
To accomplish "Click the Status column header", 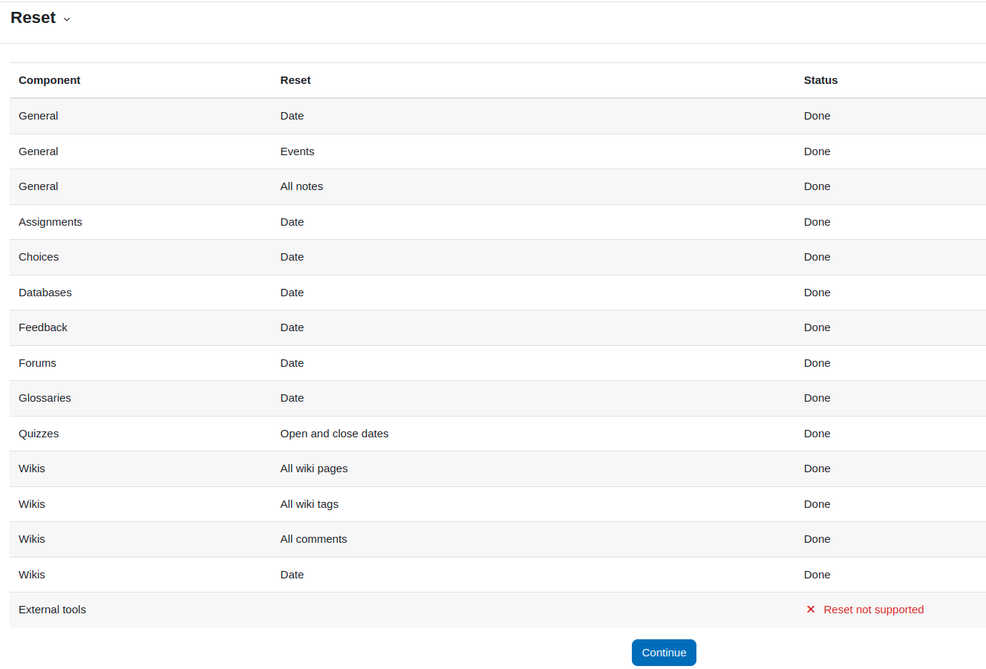I will (x=820, y=80).
